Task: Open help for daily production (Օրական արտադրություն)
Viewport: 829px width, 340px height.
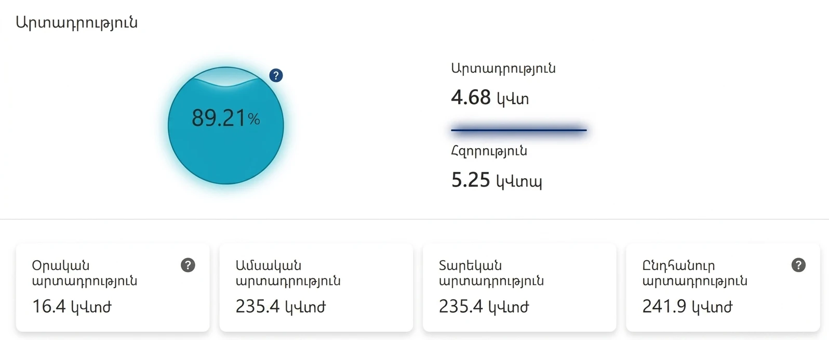Action: (x=188, y=265)
